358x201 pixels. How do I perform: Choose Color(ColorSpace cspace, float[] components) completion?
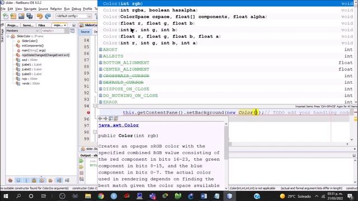[226, 17]
